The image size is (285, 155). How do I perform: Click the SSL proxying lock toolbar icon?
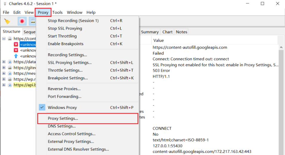(x=33, y=21)
